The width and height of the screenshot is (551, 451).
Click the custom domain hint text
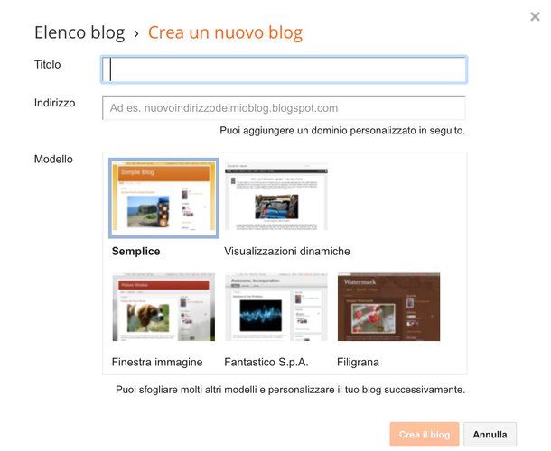click(342, 131)
